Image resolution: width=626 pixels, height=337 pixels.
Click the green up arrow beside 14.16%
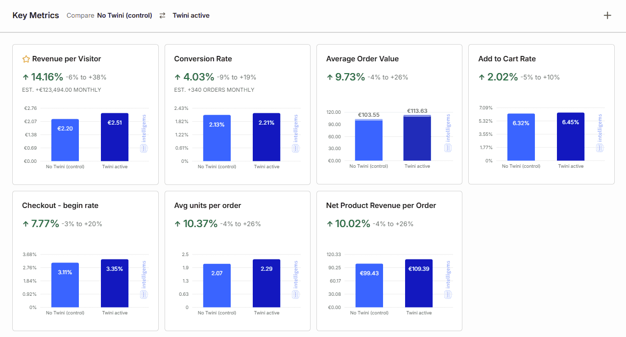[x=25, y=77]
